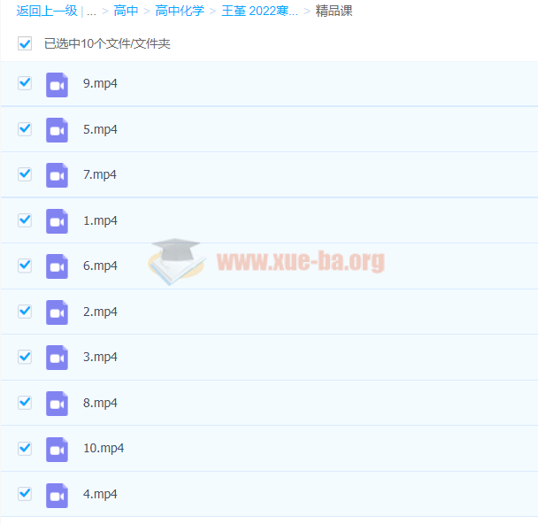Select the purple video icon beside 1.mp4
The height and width of the screenshot is (524, 538).
(x=57, y=221)
